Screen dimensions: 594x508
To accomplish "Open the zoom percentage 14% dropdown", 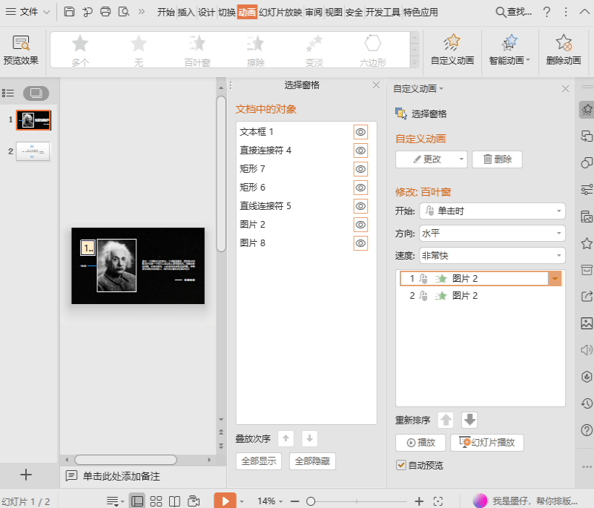I will pos(270,501).
